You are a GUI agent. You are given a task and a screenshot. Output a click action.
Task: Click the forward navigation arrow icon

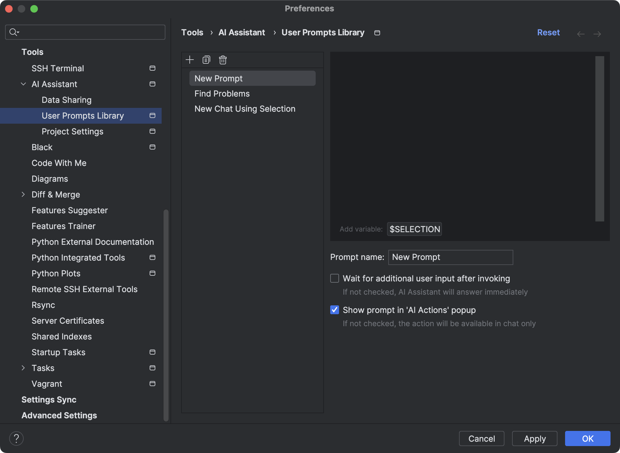(x=597, y=34)
